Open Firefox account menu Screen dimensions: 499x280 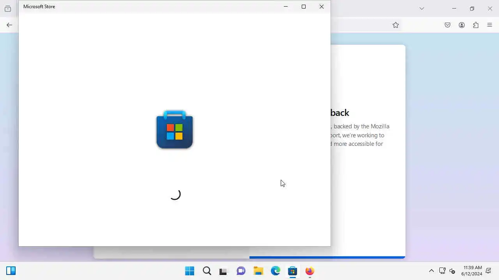pyautogui.click(x=462, y=25)
